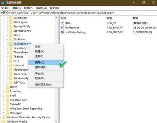Expand the Roaming key
Viewport: 157px width, 123px height.
pos(3,91)
